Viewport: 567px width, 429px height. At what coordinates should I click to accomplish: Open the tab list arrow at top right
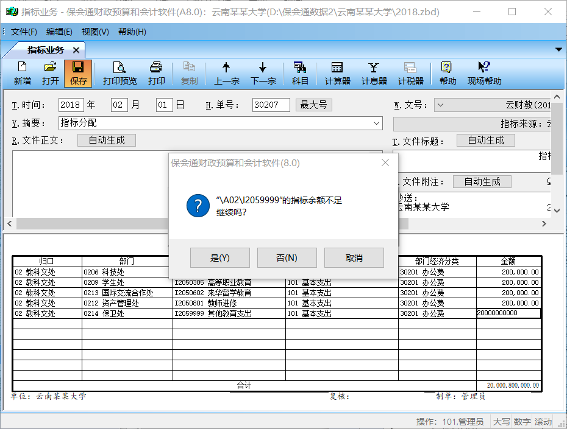[x=558, y=50]
